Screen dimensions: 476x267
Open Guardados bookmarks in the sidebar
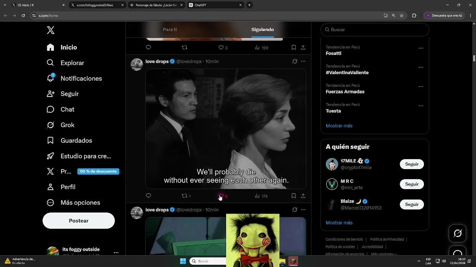(69, 141)
